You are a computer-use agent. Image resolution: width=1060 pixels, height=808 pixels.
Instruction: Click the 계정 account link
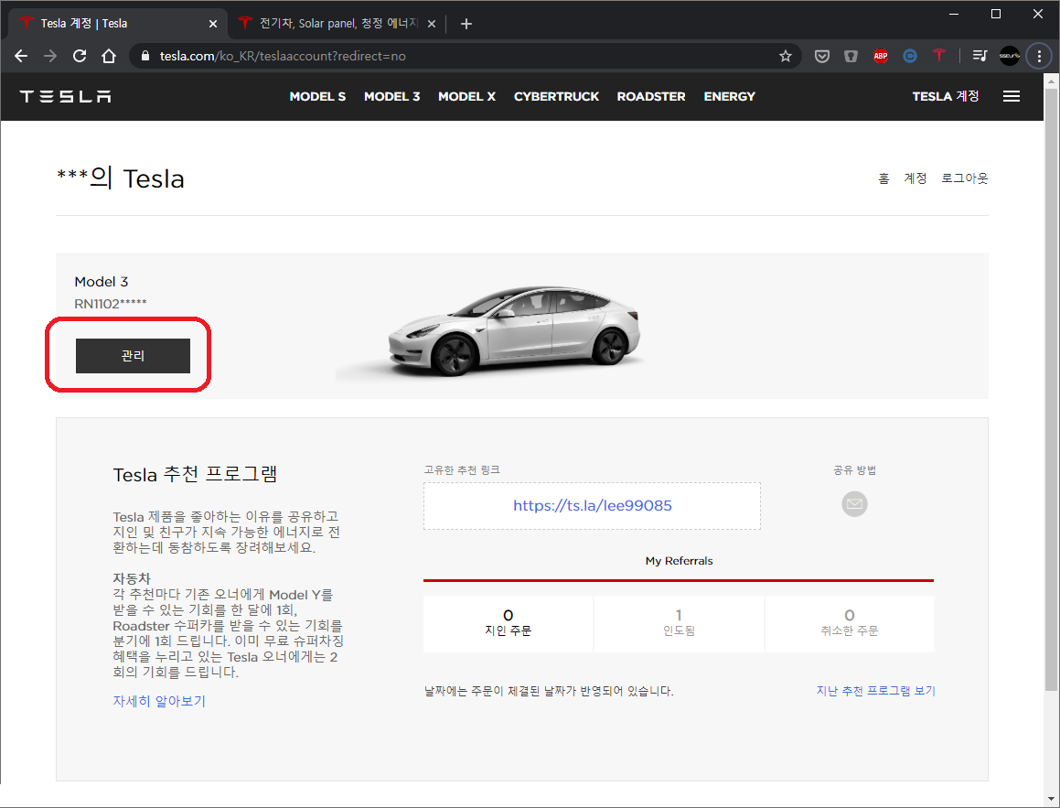[915, 178]
